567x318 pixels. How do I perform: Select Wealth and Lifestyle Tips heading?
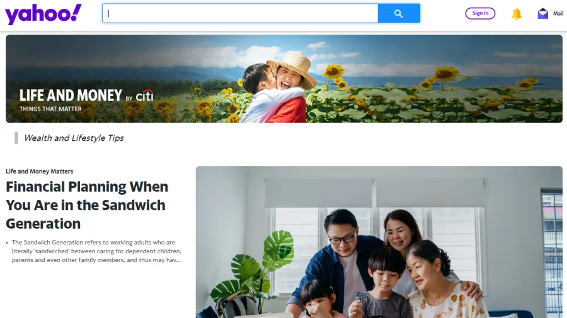[x=74, y=138]
